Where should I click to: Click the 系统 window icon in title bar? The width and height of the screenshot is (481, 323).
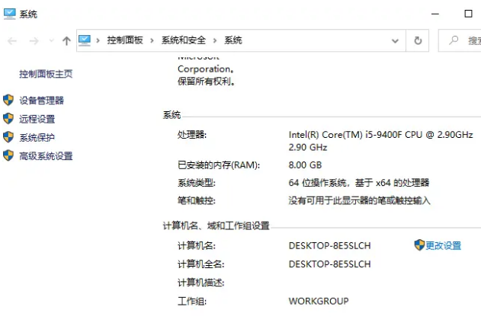tap(9, 14)
